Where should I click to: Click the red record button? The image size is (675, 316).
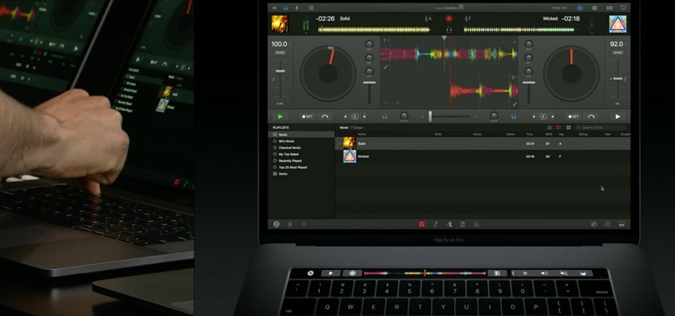pyautogui.click(x=449, y=19)
